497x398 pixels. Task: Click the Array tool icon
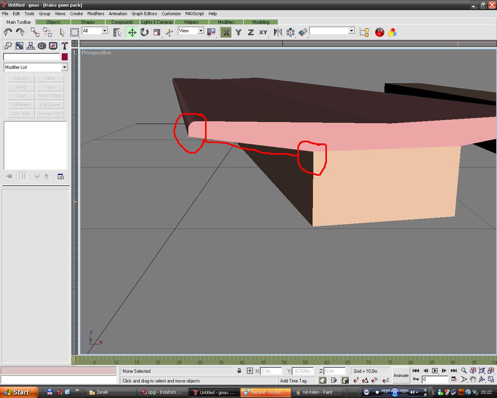click(290, 33)
